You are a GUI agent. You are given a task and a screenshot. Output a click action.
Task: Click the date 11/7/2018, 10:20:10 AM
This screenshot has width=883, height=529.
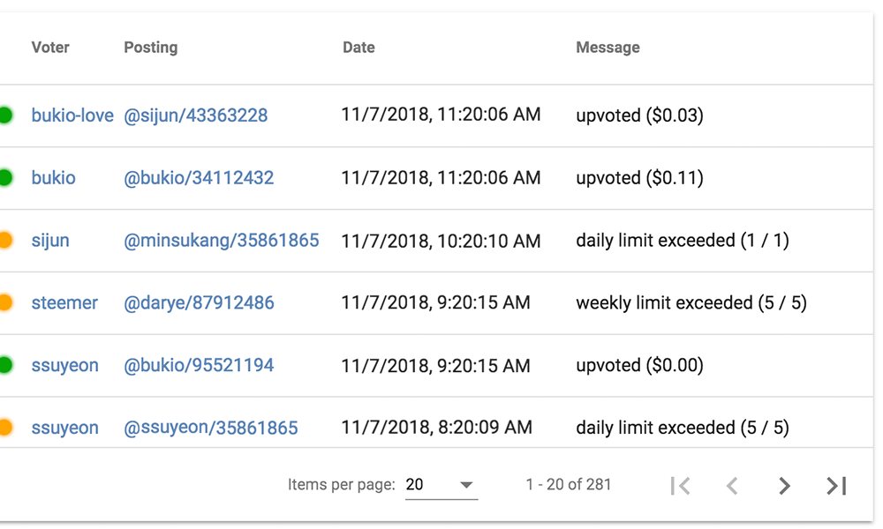441,241
